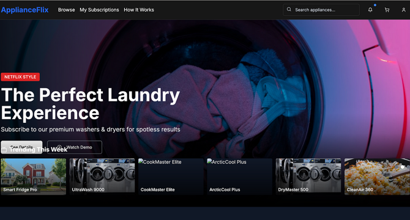
Task: Open the DryMaster 500 thumbnail
Action: tap(308, 177)
